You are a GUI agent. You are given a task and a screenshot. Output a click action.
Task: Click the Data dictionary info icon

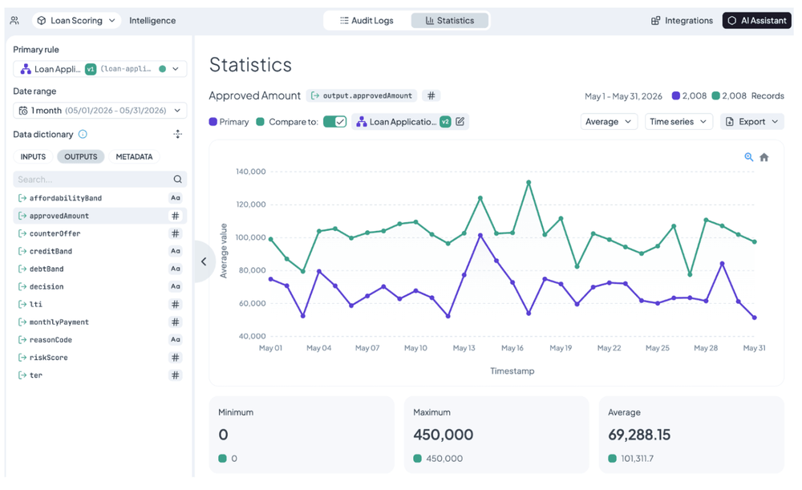(83, 134)
